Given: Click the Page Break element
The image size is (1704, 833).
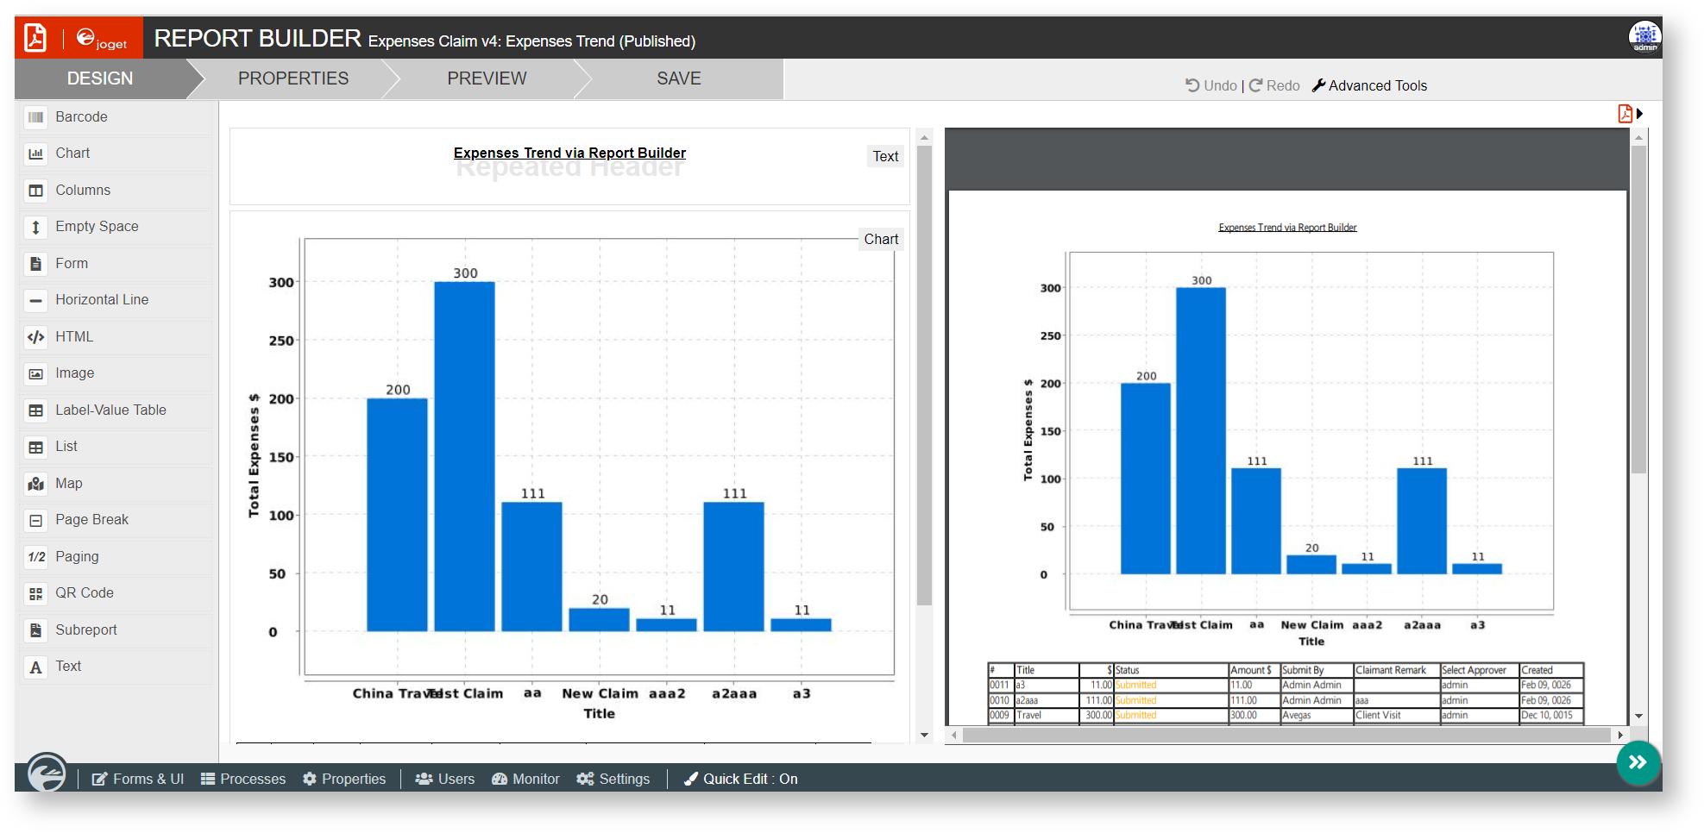Looking at the screenshot, I should tap(91, 520).
